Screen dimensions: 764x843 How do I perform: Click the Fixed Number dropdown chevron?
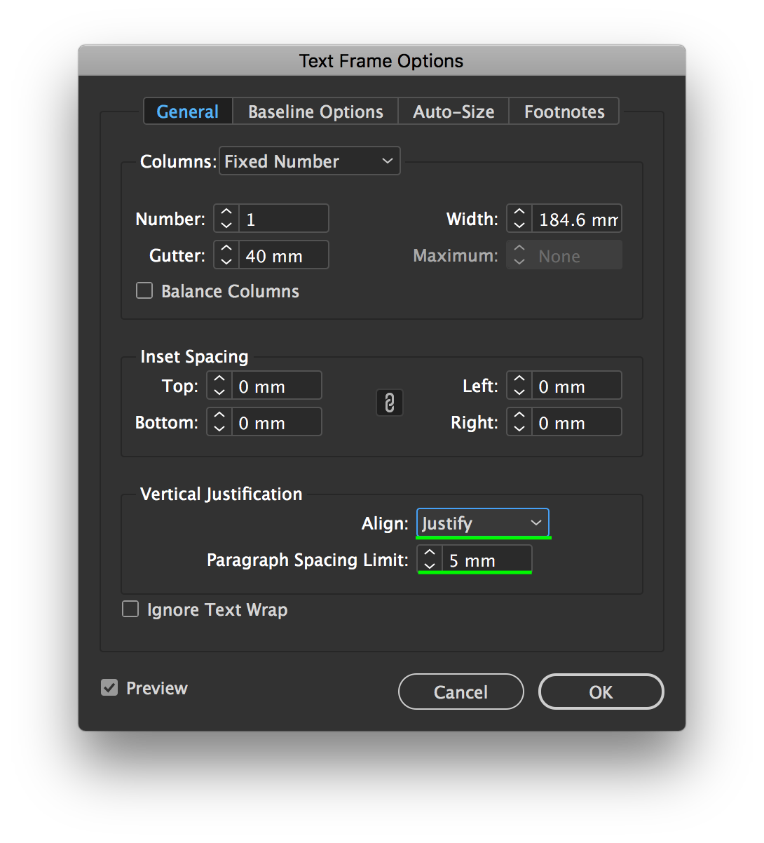(x=387, y=161)
